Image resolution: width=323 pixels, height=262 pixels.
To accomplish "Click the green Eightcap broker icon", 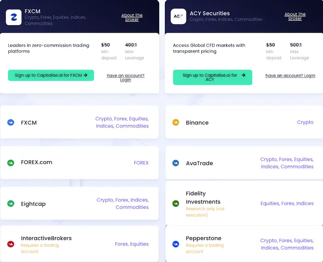I will tap(11, 203).
